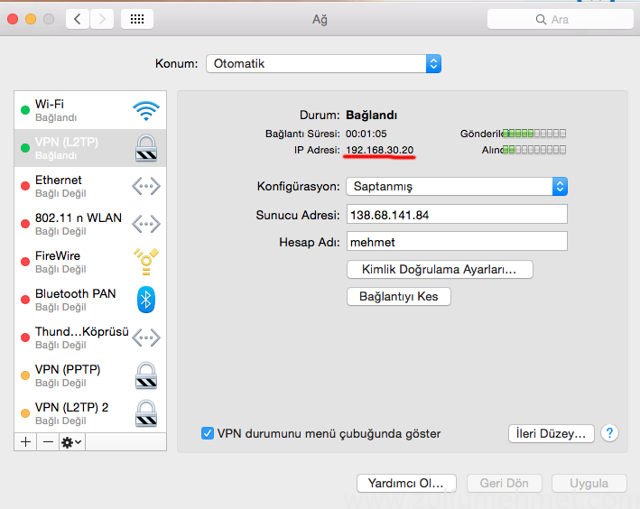Open the gear action menu below list

(x=71, y=441)
